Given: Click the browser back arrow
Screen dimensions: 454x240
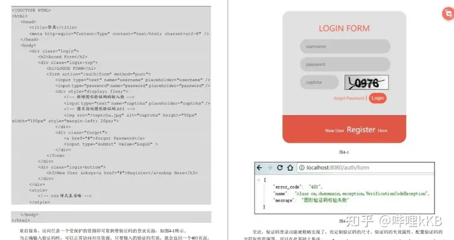Looking at the screenshot, I should (x=259, y=168).
